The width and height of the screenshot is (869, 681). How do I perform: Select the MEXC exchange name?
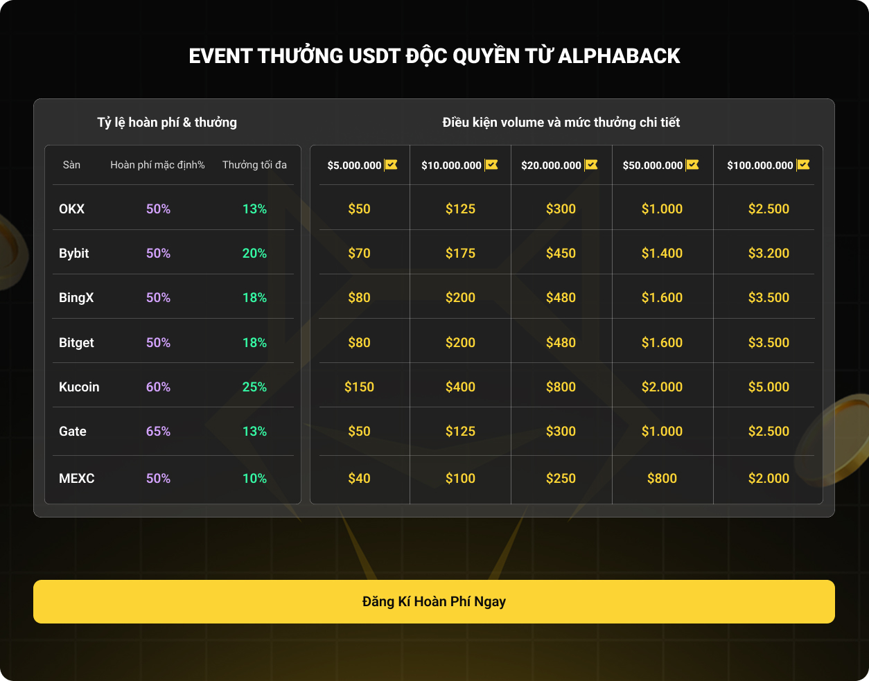coord(76,478)
